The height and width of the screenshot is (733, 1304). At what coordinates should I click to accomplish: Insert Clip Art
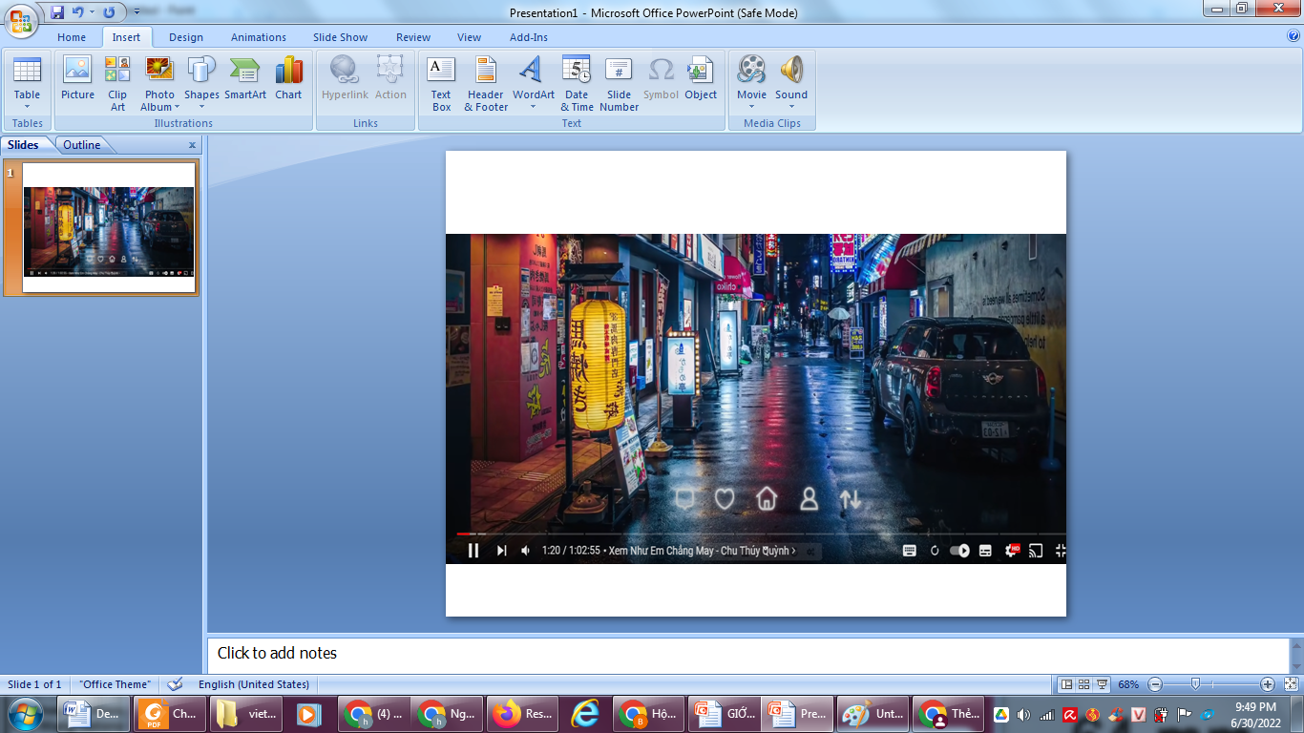[117, 83]
